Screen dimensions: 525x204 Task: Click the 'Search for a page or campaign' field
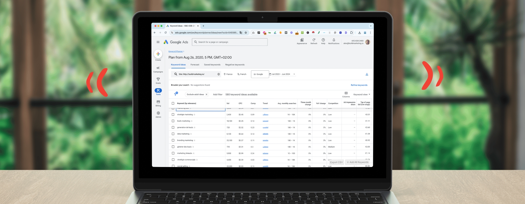pyautogui.click(x=230, y=42)
